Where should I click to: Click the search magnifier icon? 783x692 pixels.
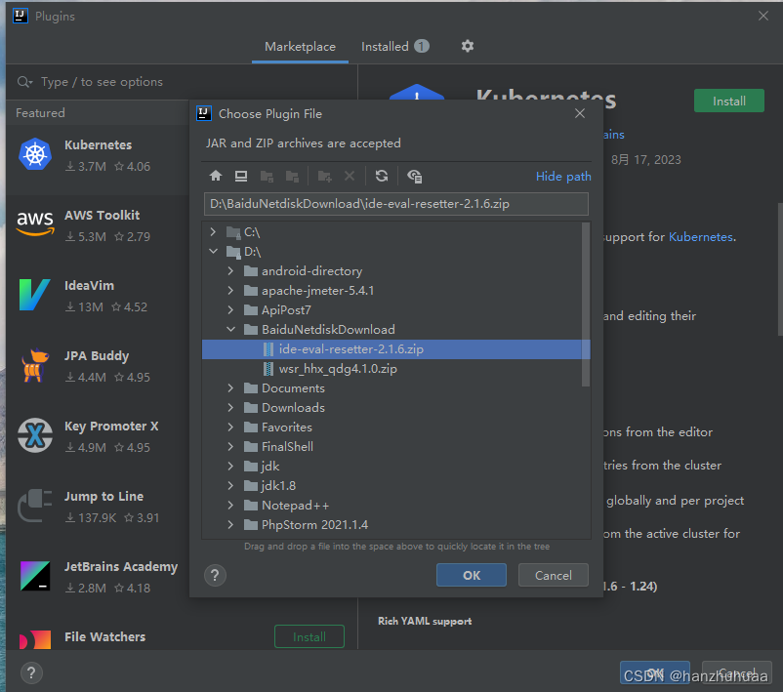[24, 81]
